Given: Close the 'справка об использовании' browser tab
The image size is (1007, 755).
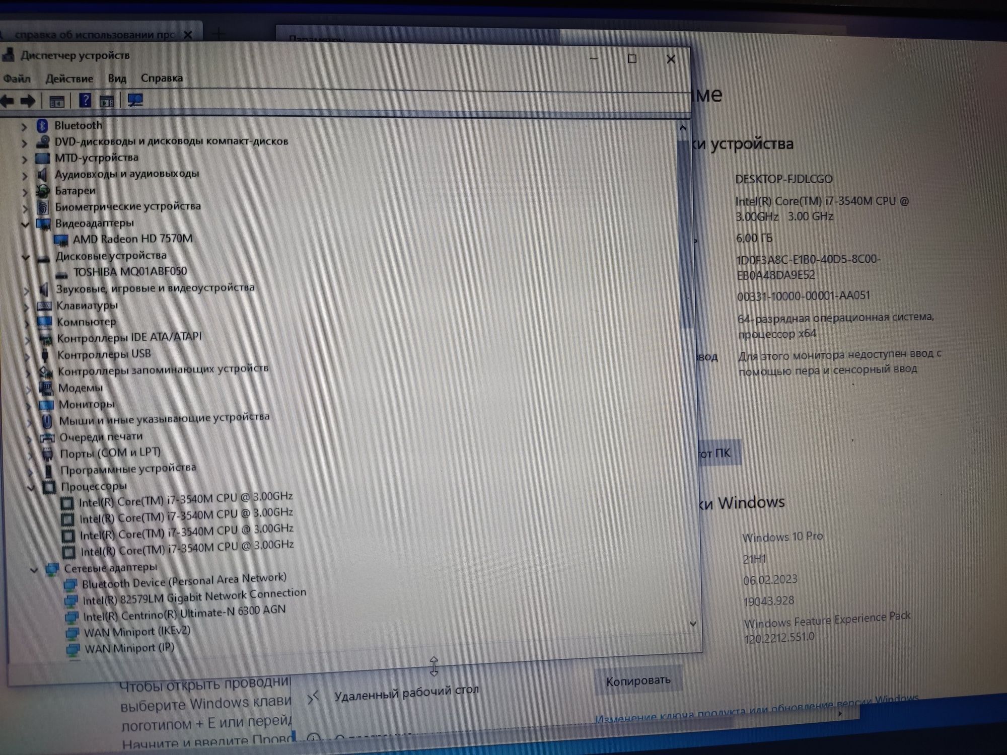Looking at the screenshot, I should pos(188,35).
